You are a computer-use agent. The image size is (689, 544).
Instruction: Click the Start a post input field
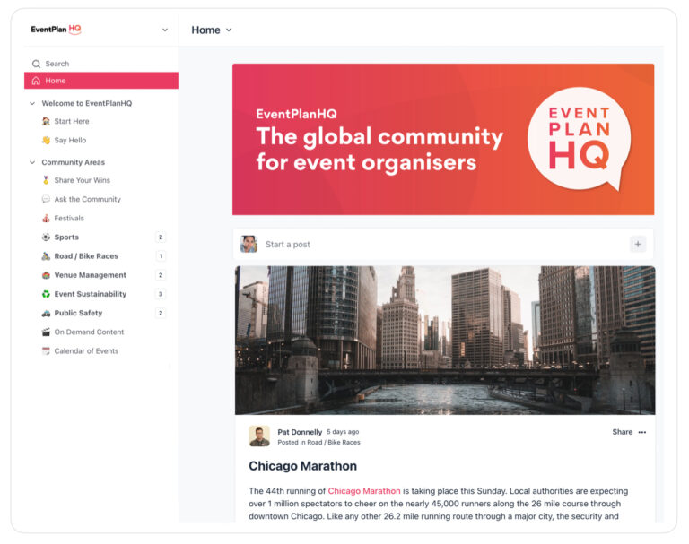(443, 244)
